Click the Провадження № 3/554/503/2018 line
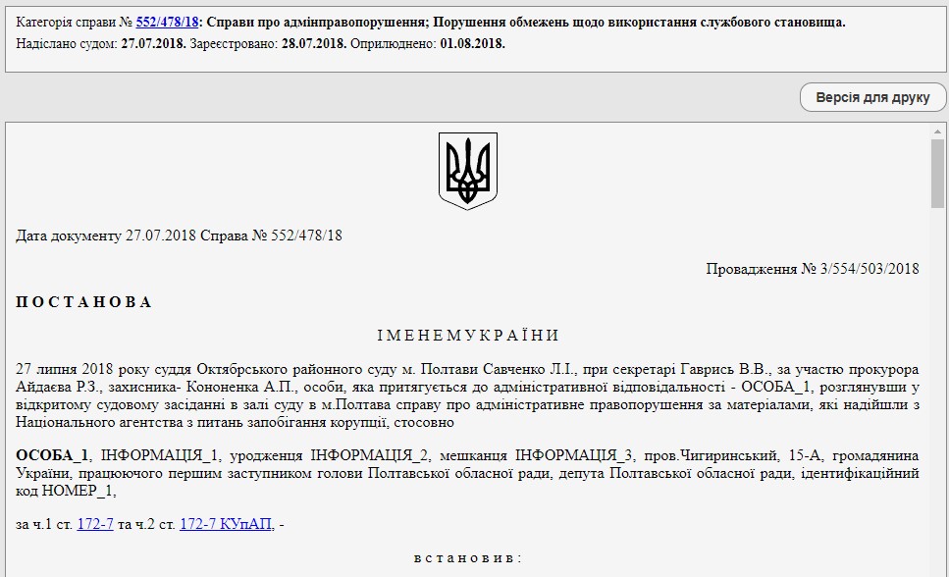Viewport: 949px width, 577px height. pyautogui.click(x=812, y=269)
